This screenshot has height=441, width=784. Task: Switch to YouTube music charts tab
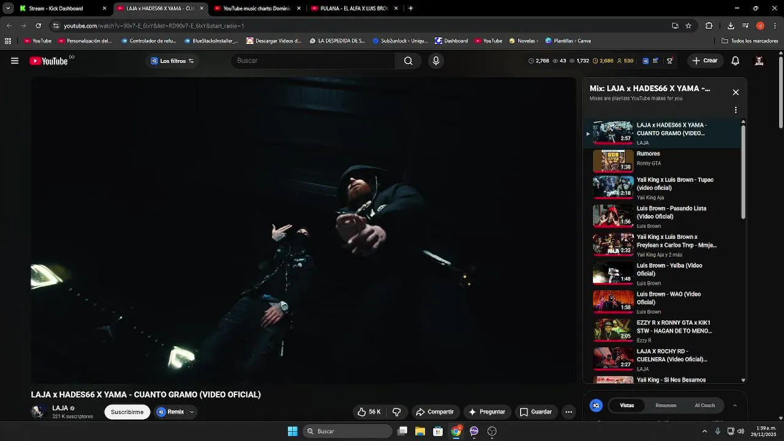(x=257, y=9)
